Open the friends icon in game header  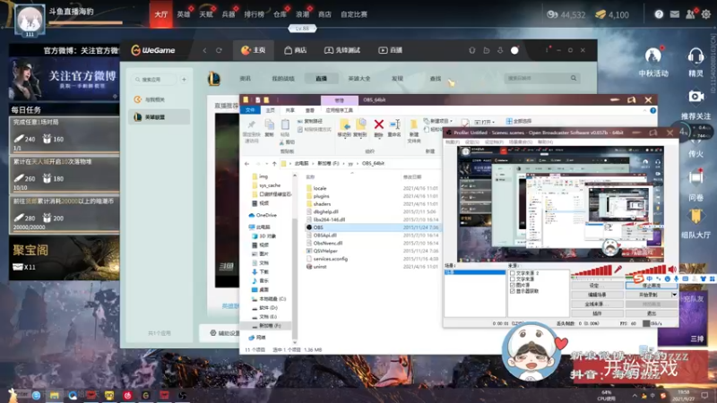690,14
